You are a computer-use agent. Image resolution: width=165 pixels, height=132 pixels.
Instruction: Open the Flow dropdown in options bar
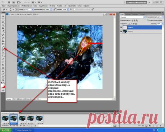68,9
